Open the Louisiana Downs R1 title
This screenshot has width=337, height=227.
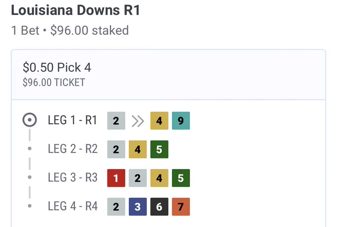click(75, 10)
